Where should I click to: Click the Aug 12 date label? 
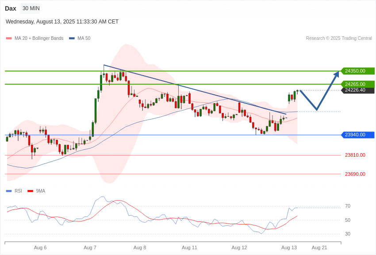click(239, 248)
